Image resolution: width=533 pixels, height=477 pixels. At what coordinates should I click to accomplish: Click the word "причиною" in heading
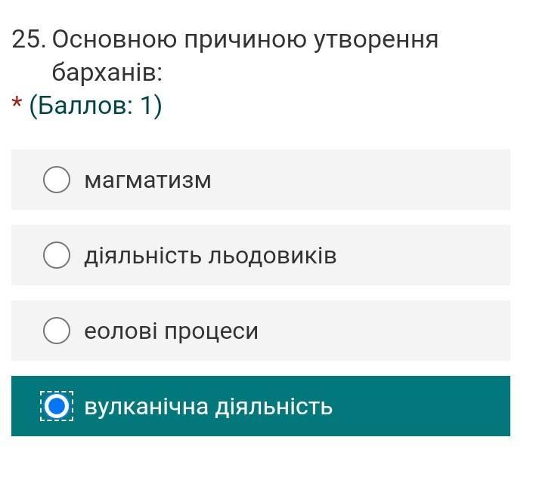click(245, 40)
